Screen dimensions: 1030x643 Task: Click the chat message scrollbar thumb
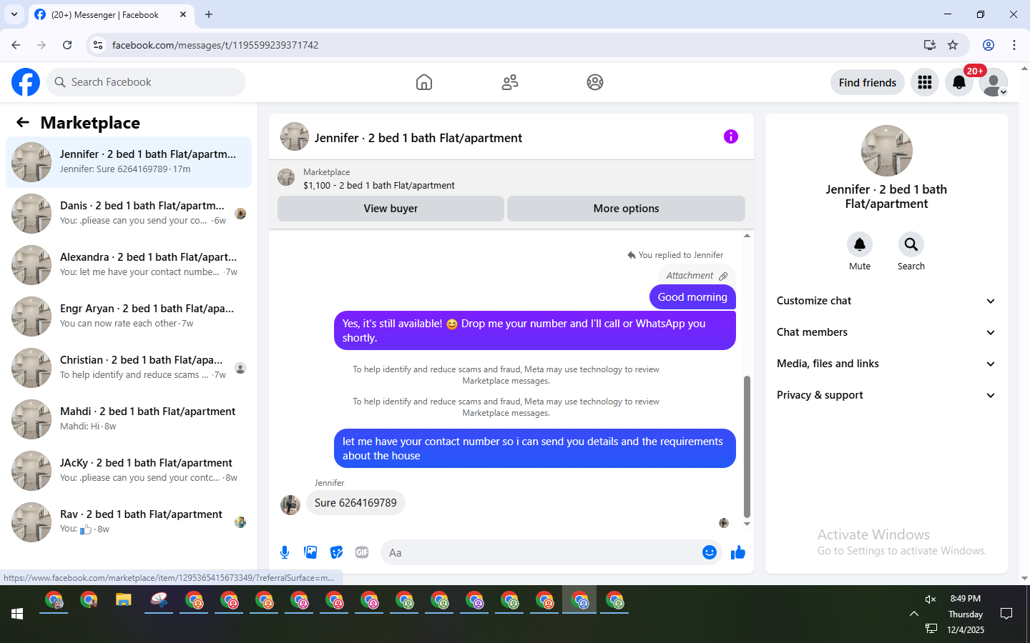(x=747, y=446)
